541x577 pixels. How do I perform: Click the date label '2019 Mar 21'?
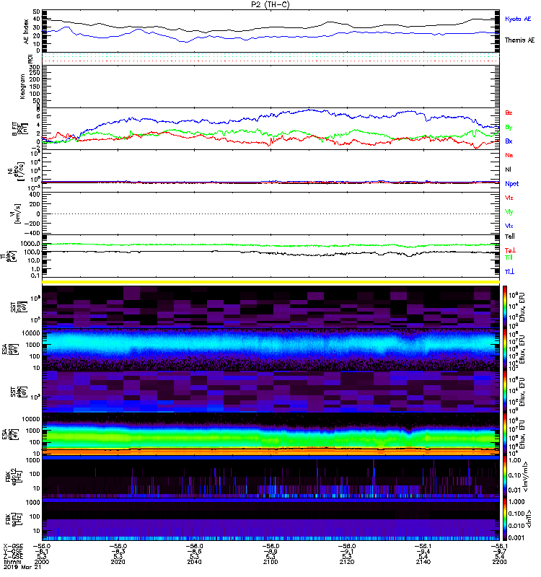(x=22, y=567)
